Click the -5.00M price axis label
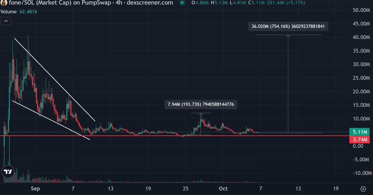This screenshot has width=373, height=195. (x=361, y=160)
